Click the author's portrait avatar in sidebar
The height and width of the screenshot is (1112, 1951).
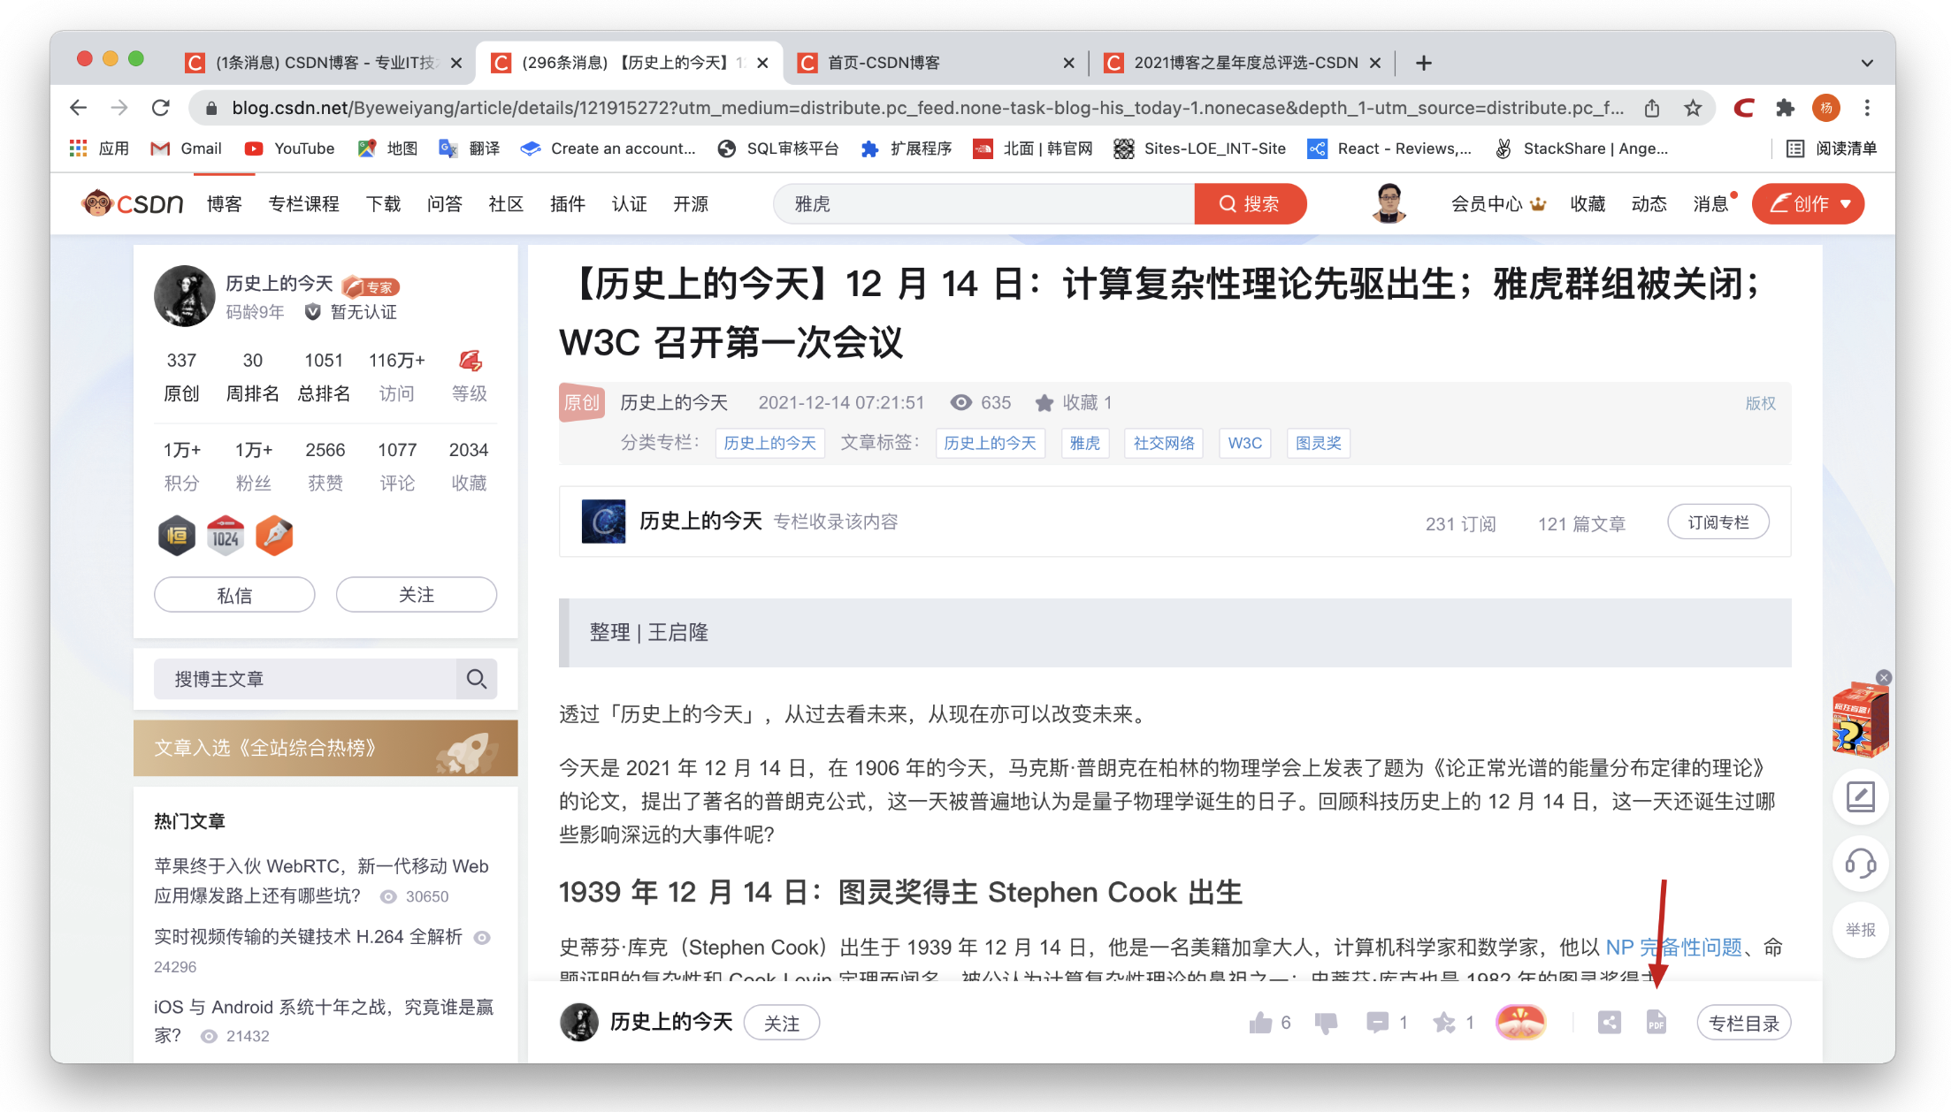[x=185, y=296]
